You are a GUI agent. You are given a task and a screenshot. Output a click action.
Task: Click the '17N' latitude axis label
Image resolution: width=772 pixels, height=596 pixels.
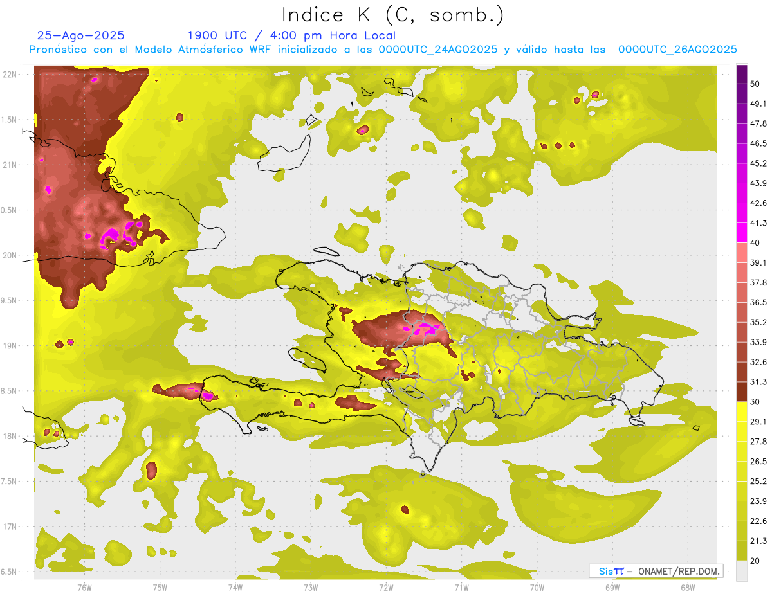pyautogui.click(x=11, y=527)
